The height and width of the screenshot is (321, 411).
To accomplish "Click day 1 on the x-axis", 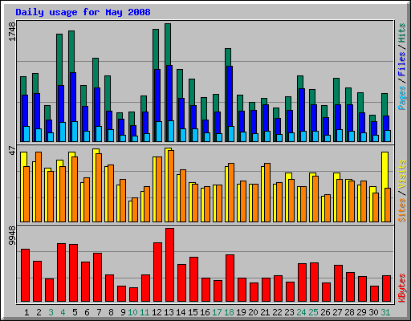I will 26,312.
